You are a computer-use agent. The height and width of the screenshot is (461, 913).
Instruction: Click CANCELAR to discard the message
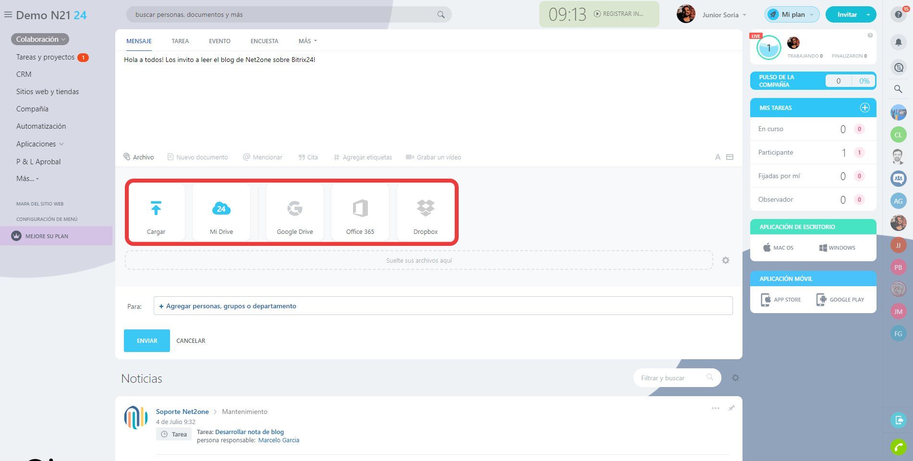coord(191,340)
